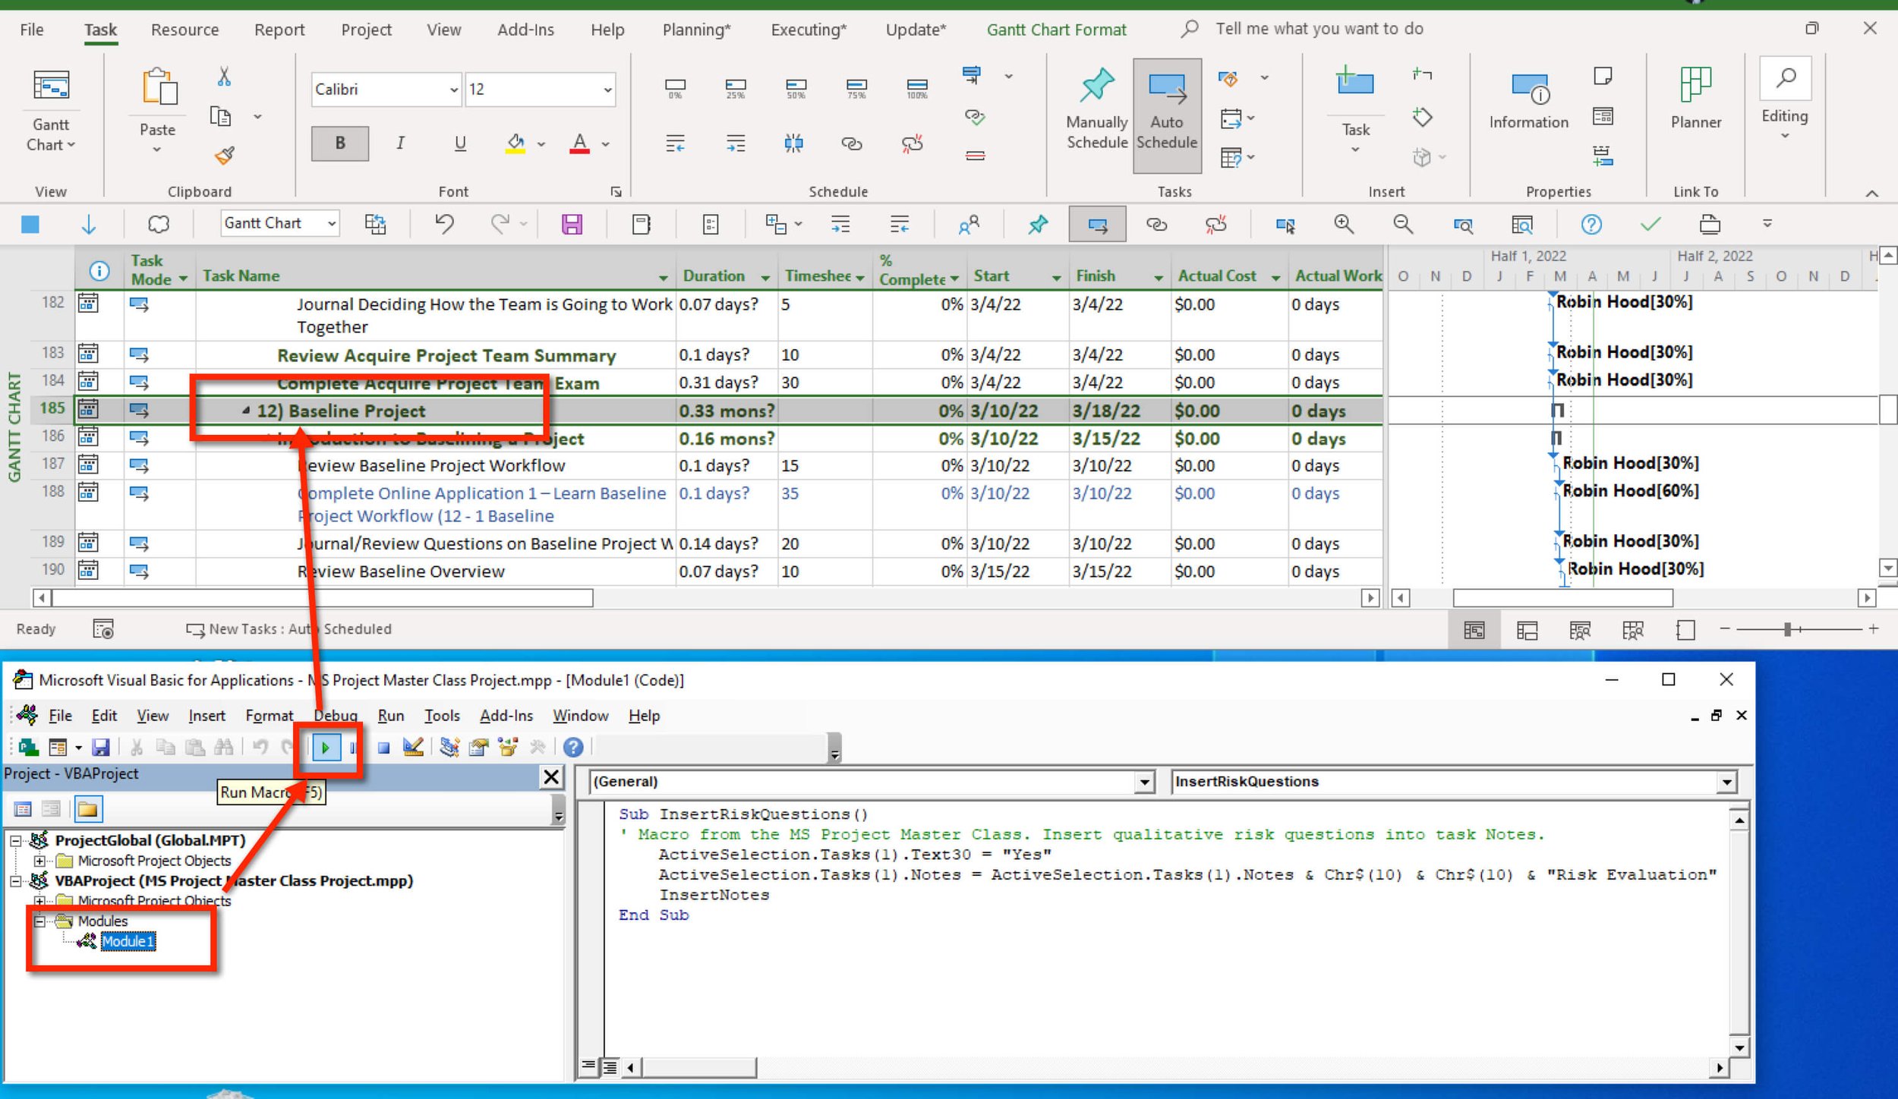The height and width of the screenshot is (1099, 1898).
Task: Open the Calibri font name dropdown
Action: pyautogui.click(x=453, y=90)
